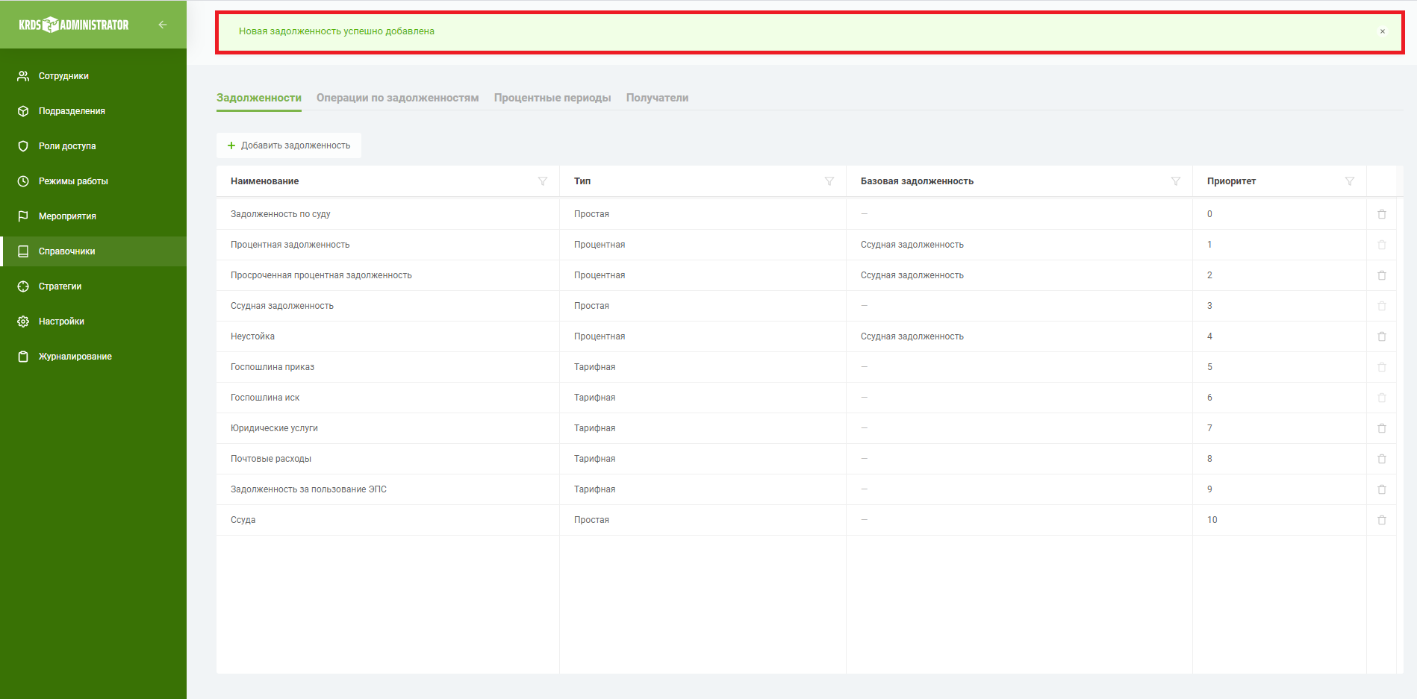Viewport: 1417px width, 699px height.
Task: Click the KRDS Administrator logo
Action: pos(74,25)
